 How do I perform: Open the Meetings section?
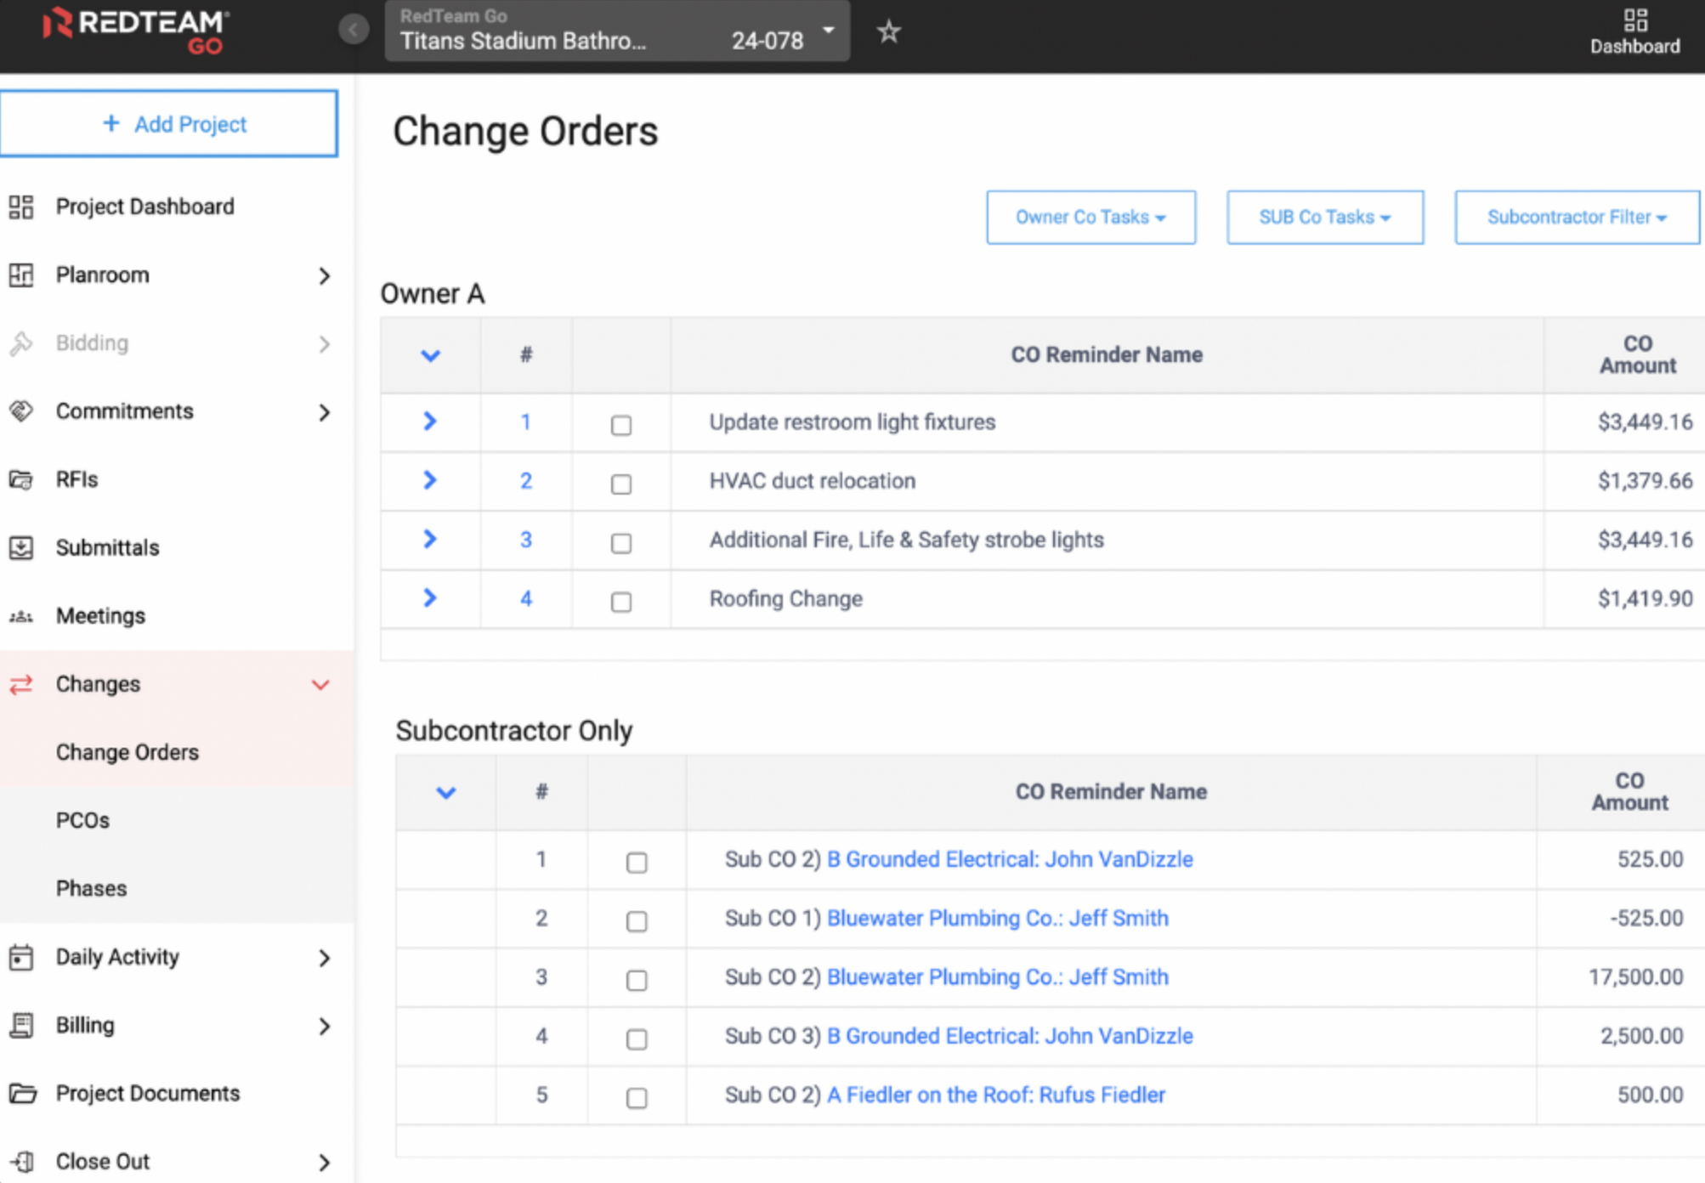pyautogui.click(x=177, y=616)
